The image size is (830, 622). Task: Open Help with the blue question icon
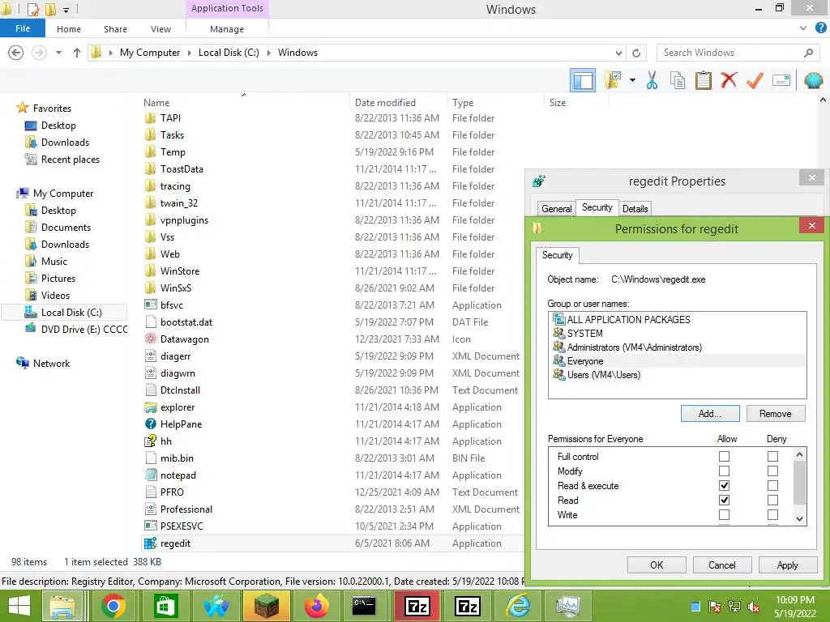[x=821, y=28]
